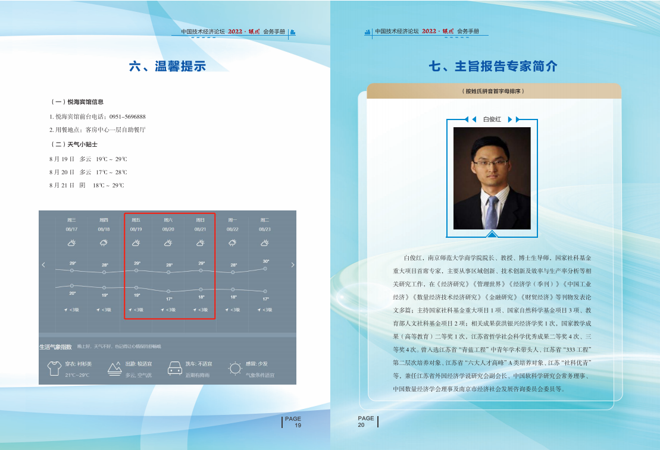
Task: Click the previous-days arrow in weather forecast
Action: click(43, 265)
